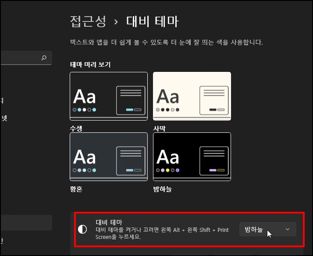Click the breadcrumb chevron separator
Viewport: 313px width, 256px height.
tap(116, 22)
